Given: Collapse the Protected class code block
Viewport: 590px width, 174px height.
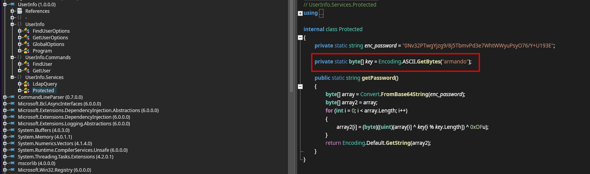Looking at the screenshot, I should tap(300, 38).
